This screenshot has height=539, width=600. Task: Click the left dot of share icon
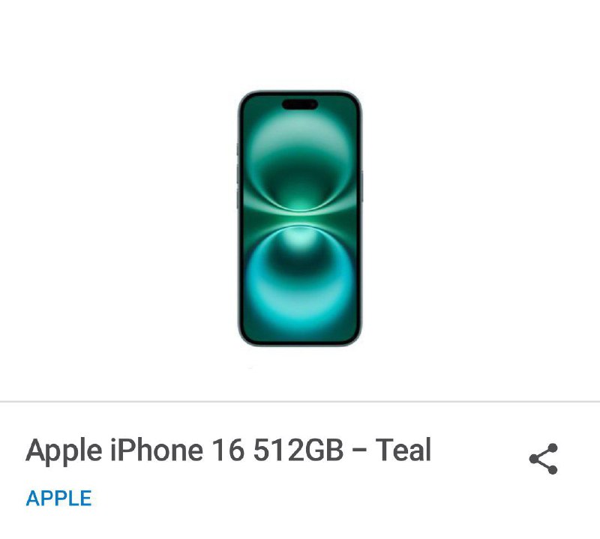(535, 459)
